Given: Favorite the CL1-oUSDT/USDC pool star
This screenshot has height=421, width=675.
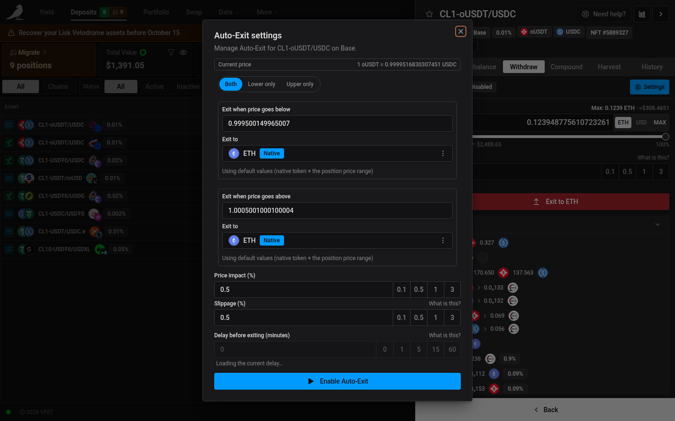Looking at the screenshot, I should pyautogui.click(x=429, y=14).
